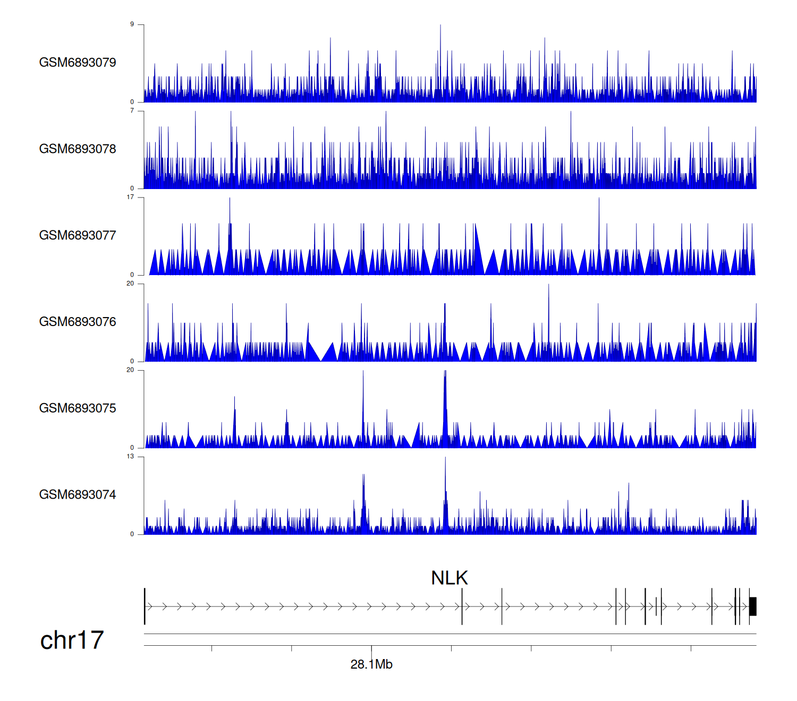Click the 28.1Mb axis position label
Screen dimensions: 797x701
coord(371,664)
